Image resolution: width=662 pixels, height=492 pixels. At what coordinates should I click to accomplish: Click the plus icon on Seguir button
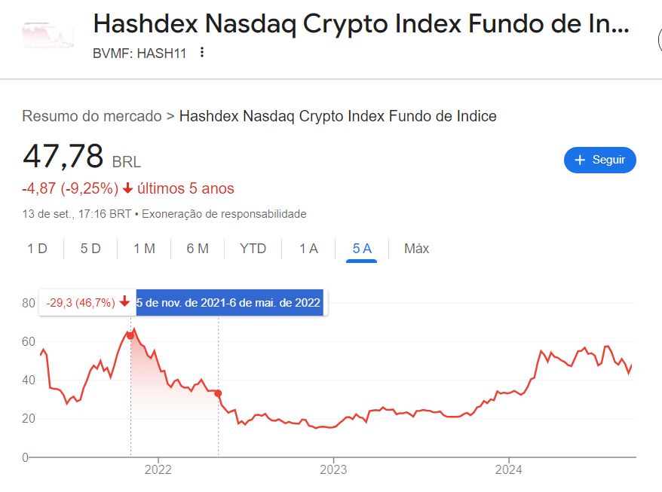click(580, 160)
